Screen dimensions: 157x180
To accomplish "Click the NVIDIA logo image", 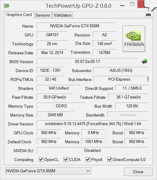I will point(134,39).
